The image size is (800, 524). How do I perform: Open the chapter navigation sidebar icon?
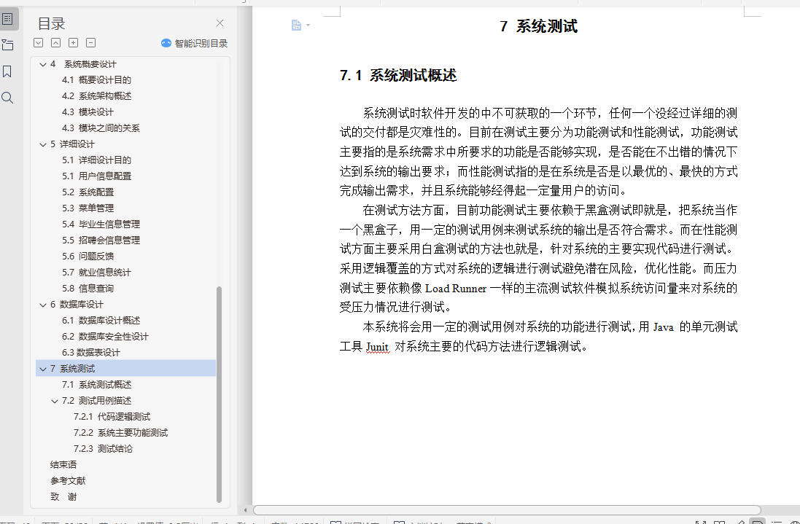click(7, 45)
